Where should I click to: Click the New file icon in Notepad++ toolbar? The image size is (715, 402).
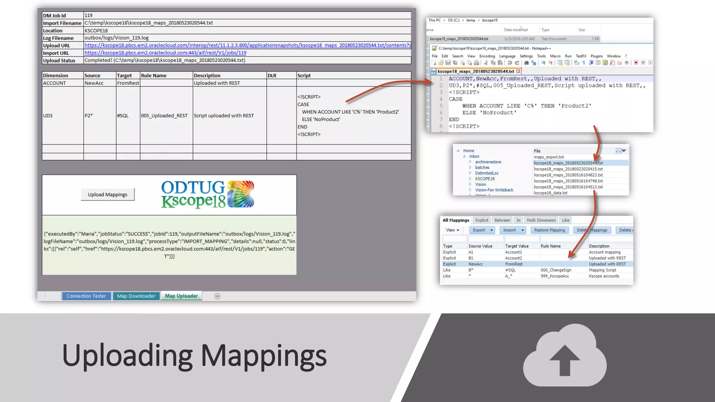pyautogui.click(x=434, y=63)
